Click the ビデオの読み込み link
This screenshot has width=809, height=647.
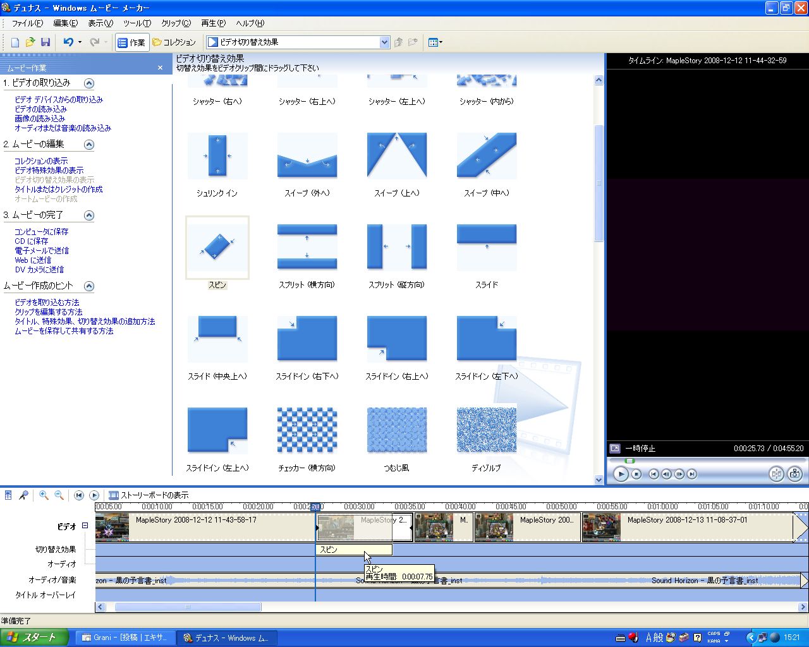pos(40,109)
